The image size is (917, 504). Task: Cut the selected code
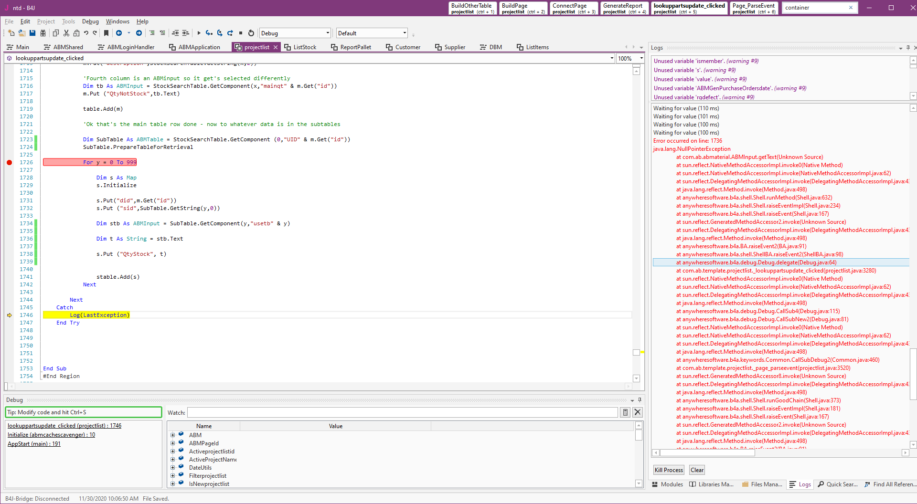[66, 33]
